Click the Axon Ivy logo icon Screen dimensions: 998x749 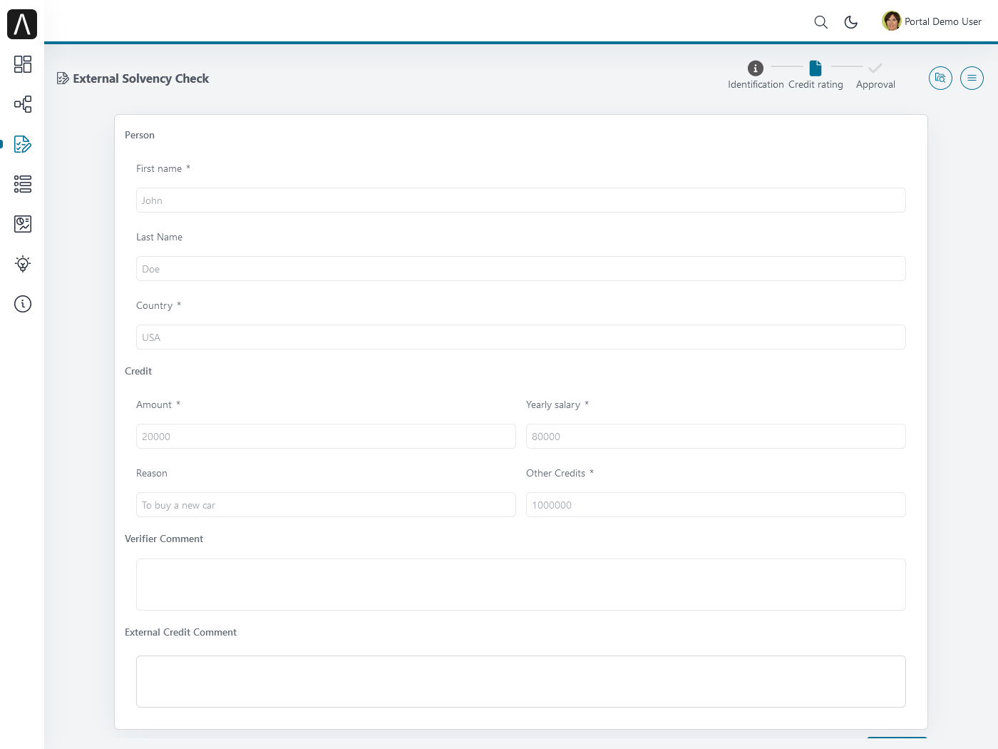point(22,24)
